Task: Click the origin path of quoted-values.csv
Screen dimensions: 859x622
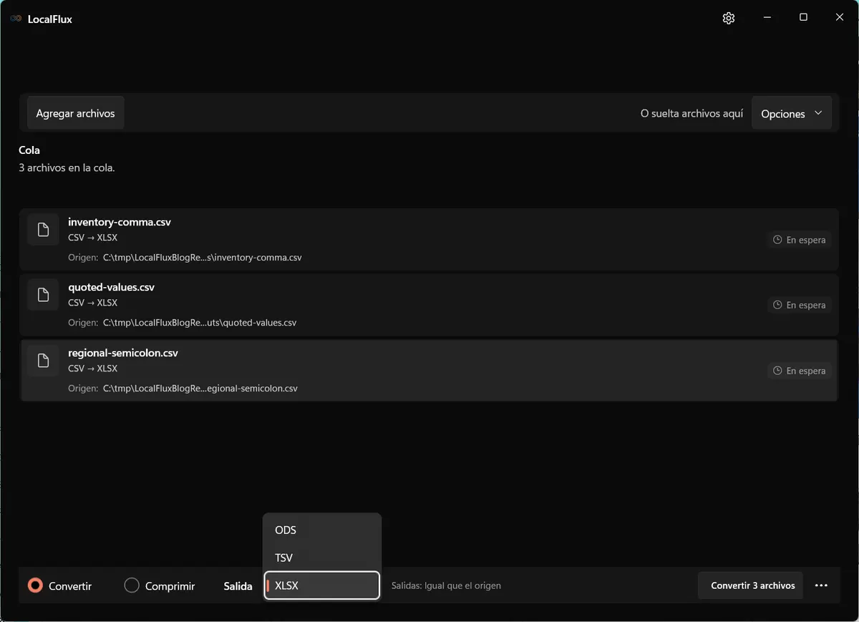Action: [x=200, y=323]
